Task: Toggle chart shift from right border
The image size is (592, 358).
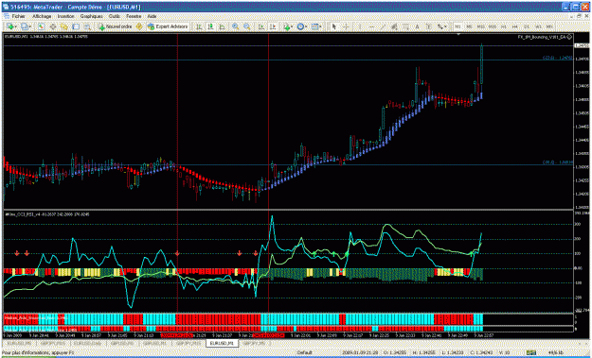Action: [x=273, y=26]
